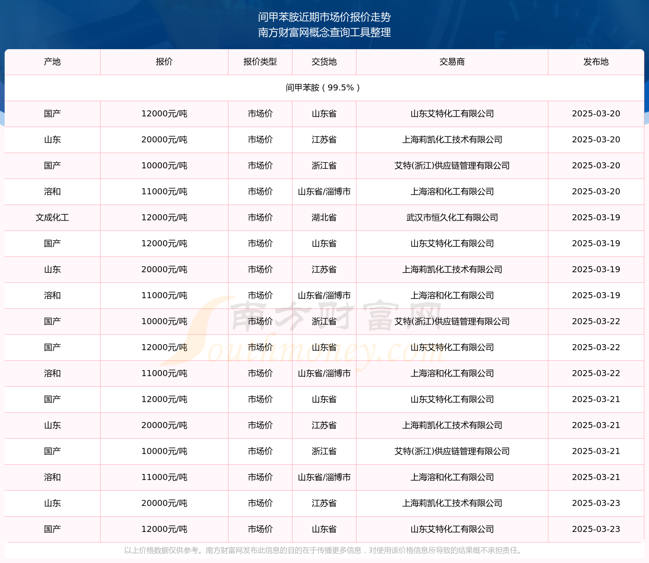Click 2025-03-19 date in 武汉市恒久化工 row
Image resolution: width=649 pixels, height=563 pixels.
(596, 218)
